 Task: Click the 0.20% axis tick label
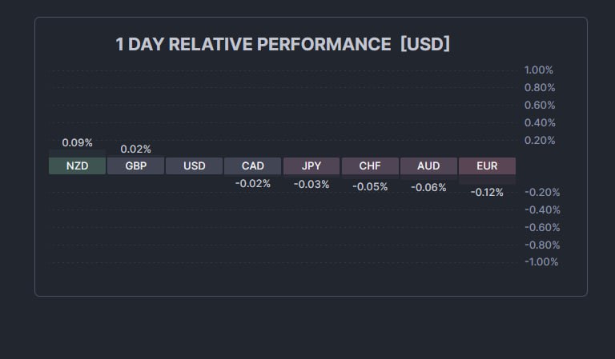point(539,141)
